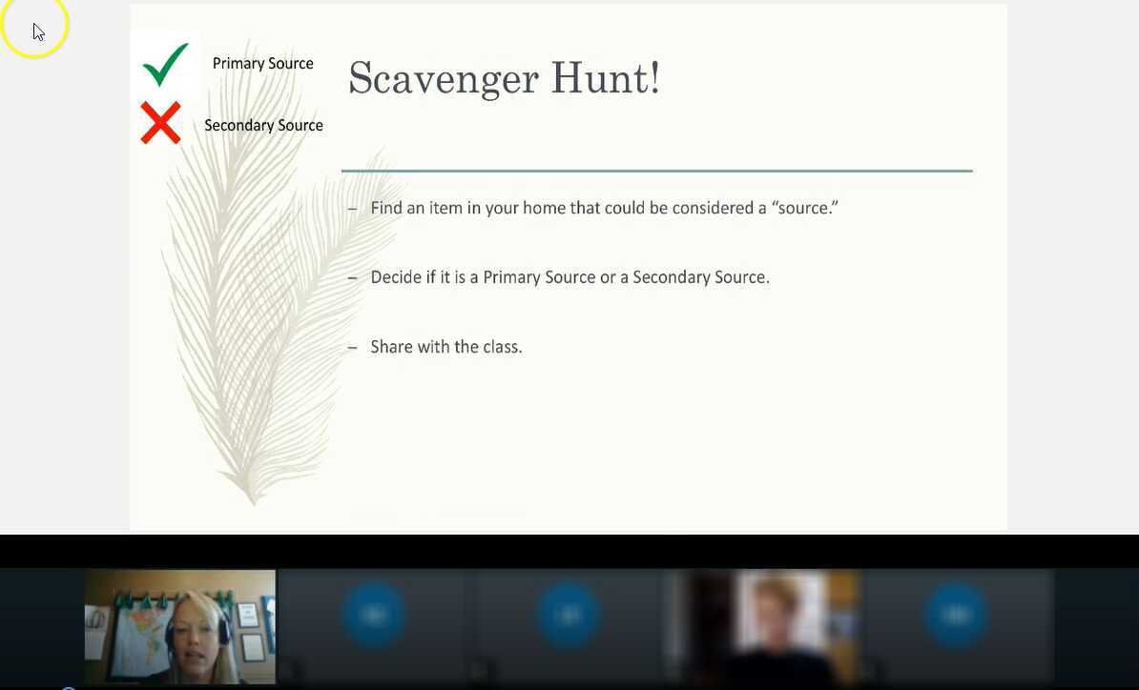Click the bullet about sharing with the class
The image size is (1139, 690).
point(445,346)
